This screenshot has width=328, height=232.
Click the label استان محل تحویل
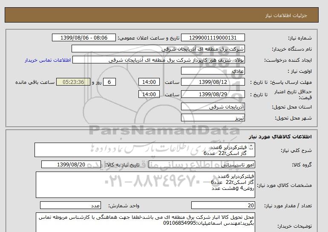point(292,107)
